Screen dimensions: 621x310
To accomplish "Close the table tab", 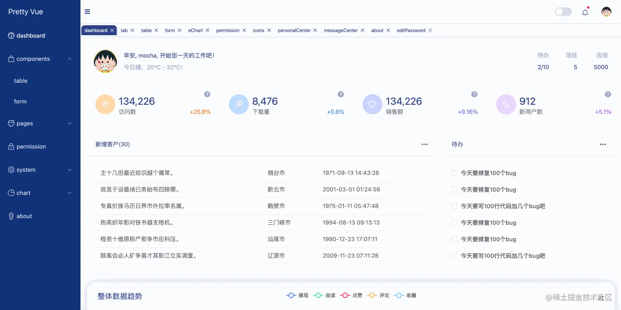I will coord(156,30).
